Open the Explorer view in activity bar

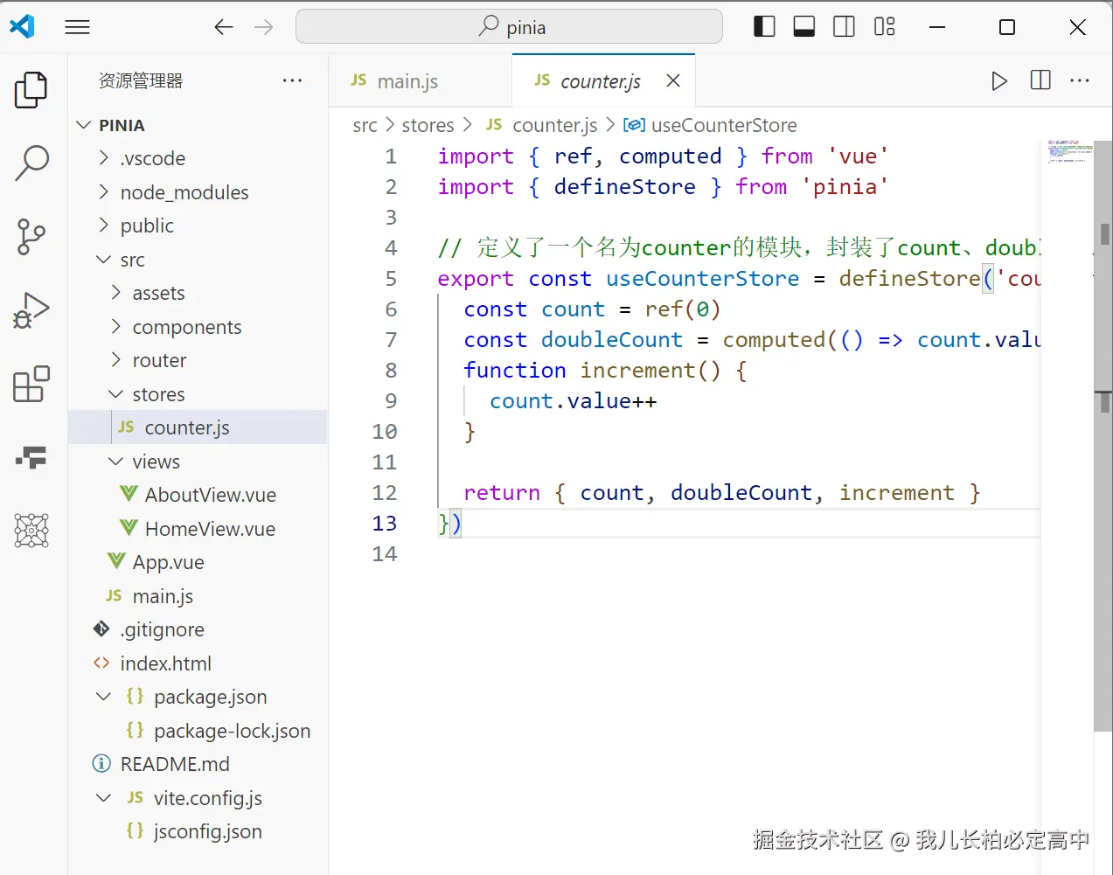click(x=31, y=89)
